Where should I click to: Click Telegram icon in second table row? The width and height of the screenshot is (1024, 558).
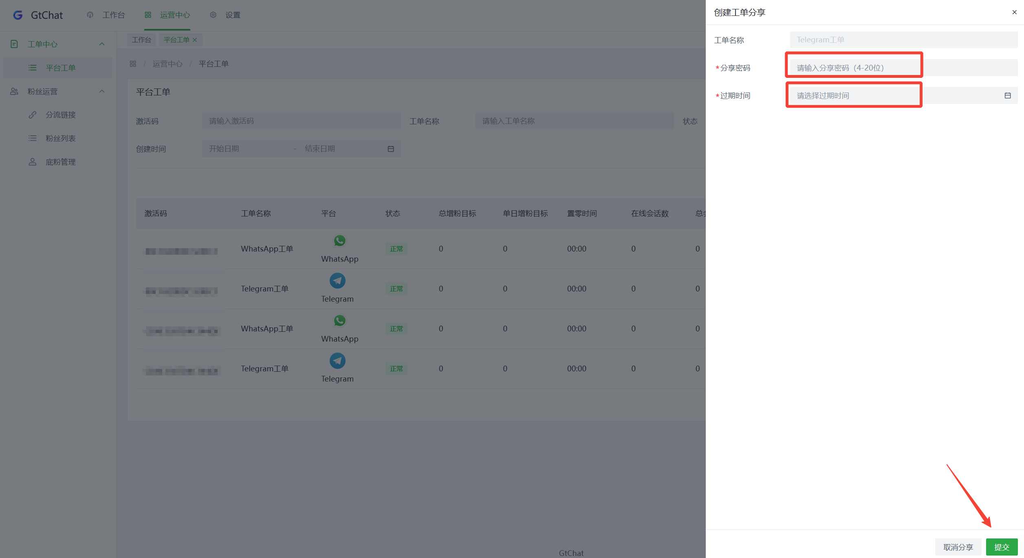[337, 281]
